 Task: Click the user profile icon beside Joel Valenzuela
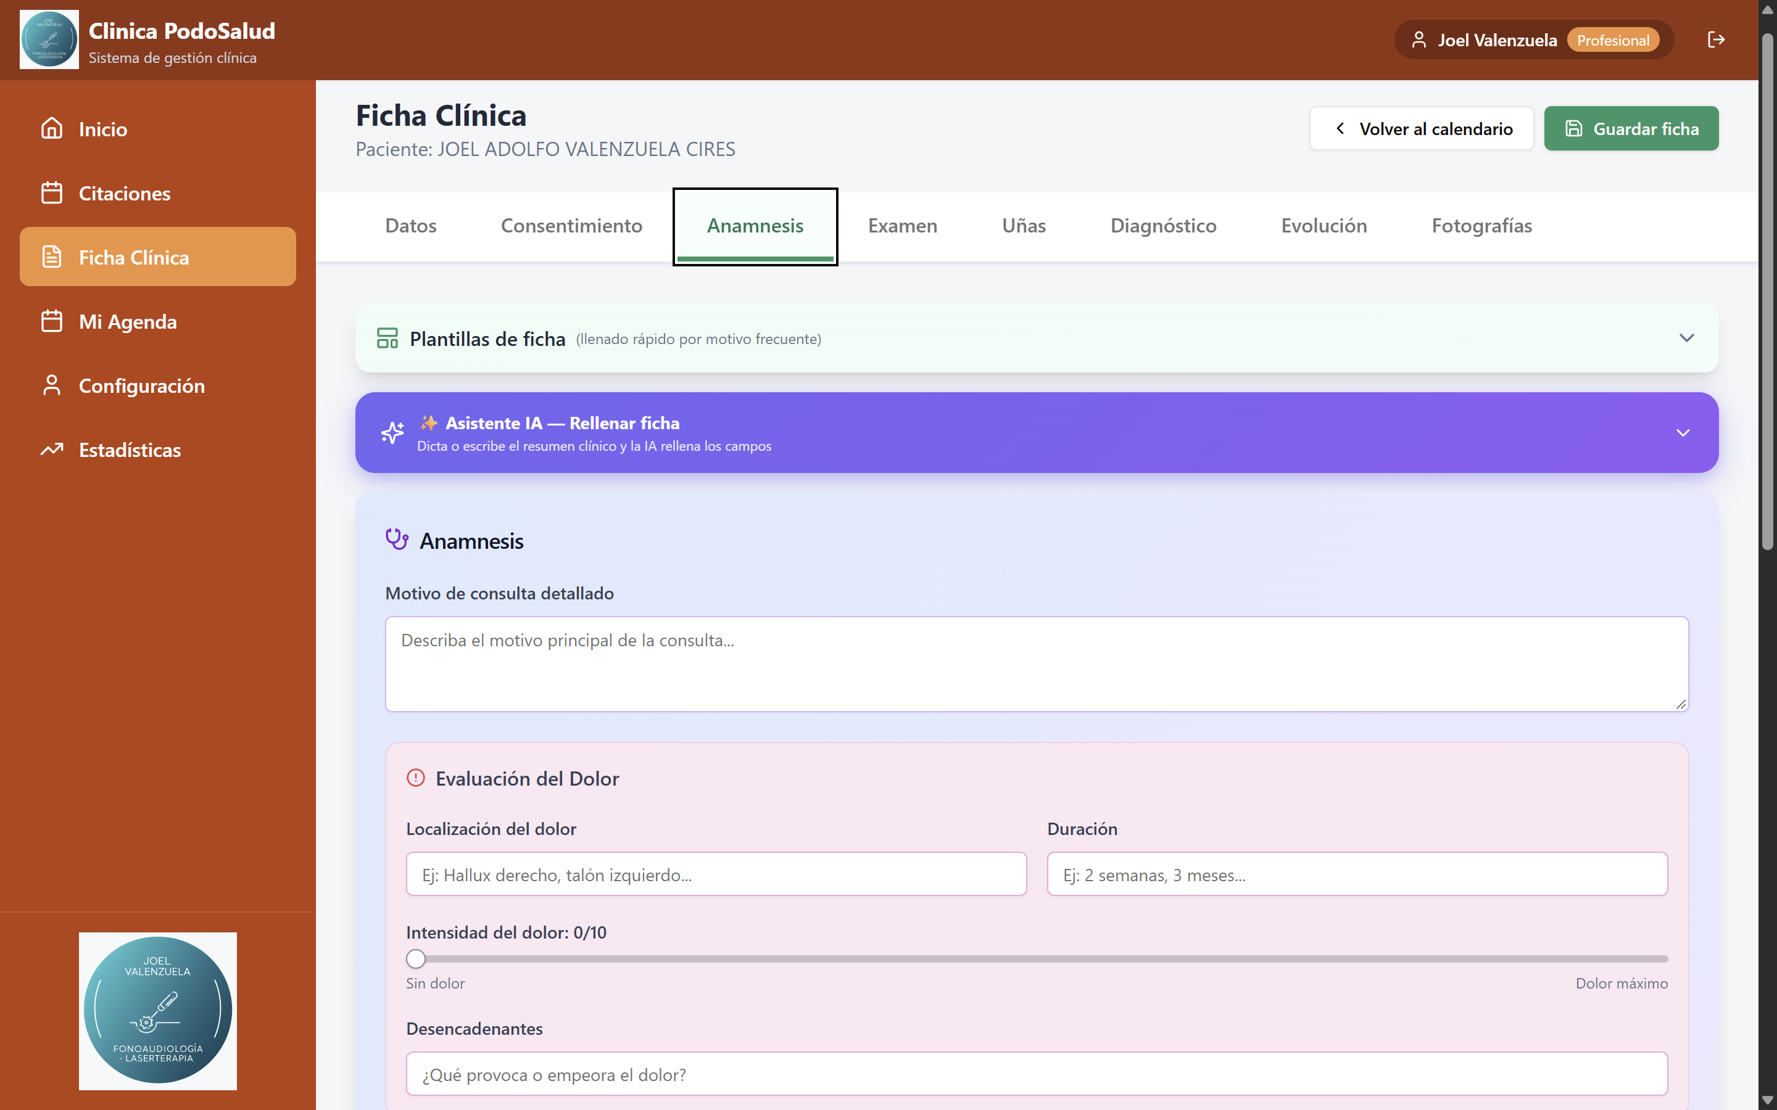coord(1419,39)
